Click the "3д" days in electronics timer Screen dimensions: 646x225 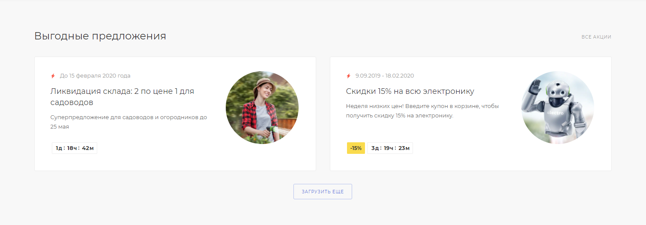click(x=375, y=148)
